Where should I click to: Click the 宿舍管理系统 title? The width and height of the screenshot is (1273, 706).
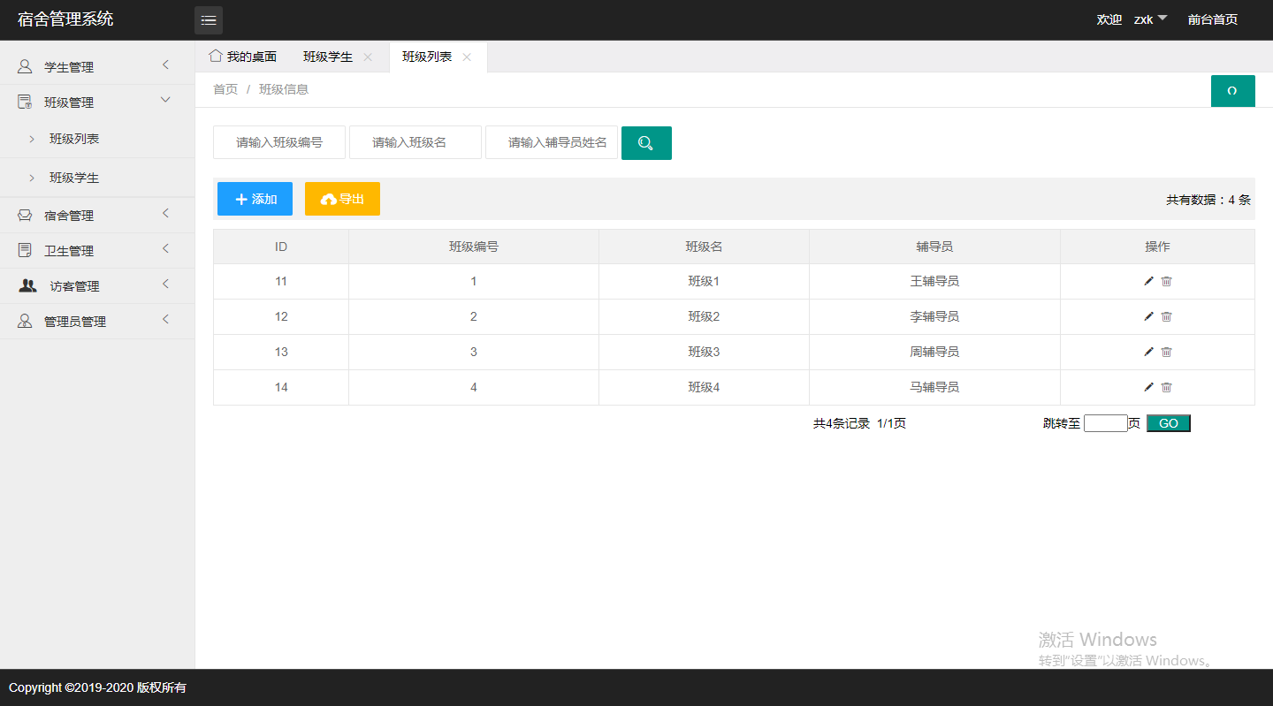click(x=65, y=19)
